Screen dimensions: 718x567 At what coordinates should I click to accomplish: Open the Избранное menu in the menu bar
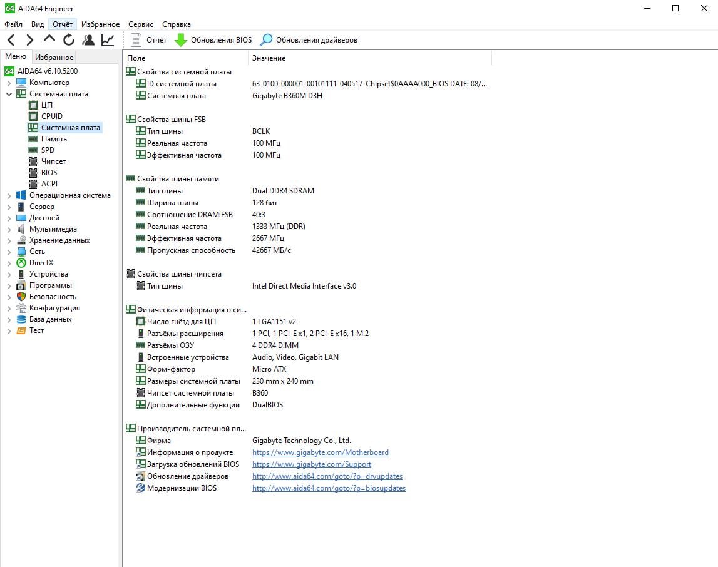(x=100, y=24)
